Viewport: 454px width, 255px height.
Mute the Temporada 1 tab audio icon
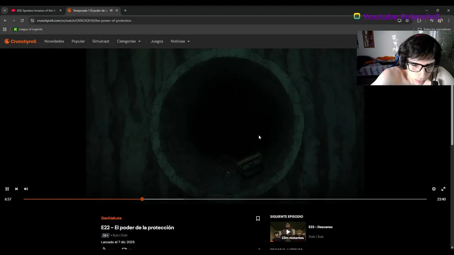[111, 11]
